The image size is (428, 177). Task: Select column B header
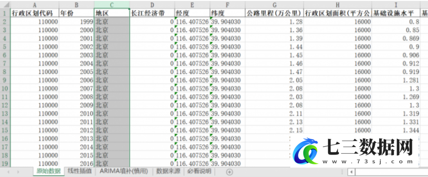pos(76,4)
